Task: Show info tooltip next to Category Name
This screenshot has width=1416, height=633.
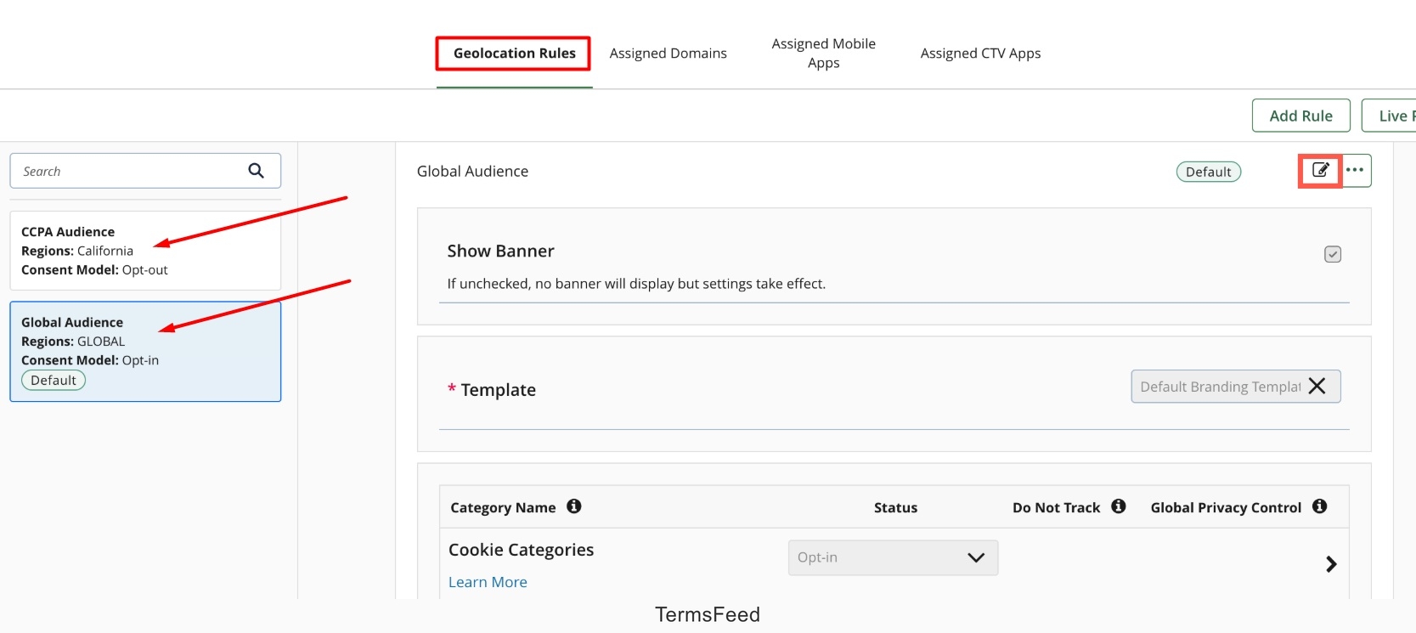Action: click(x=574, y=506)
